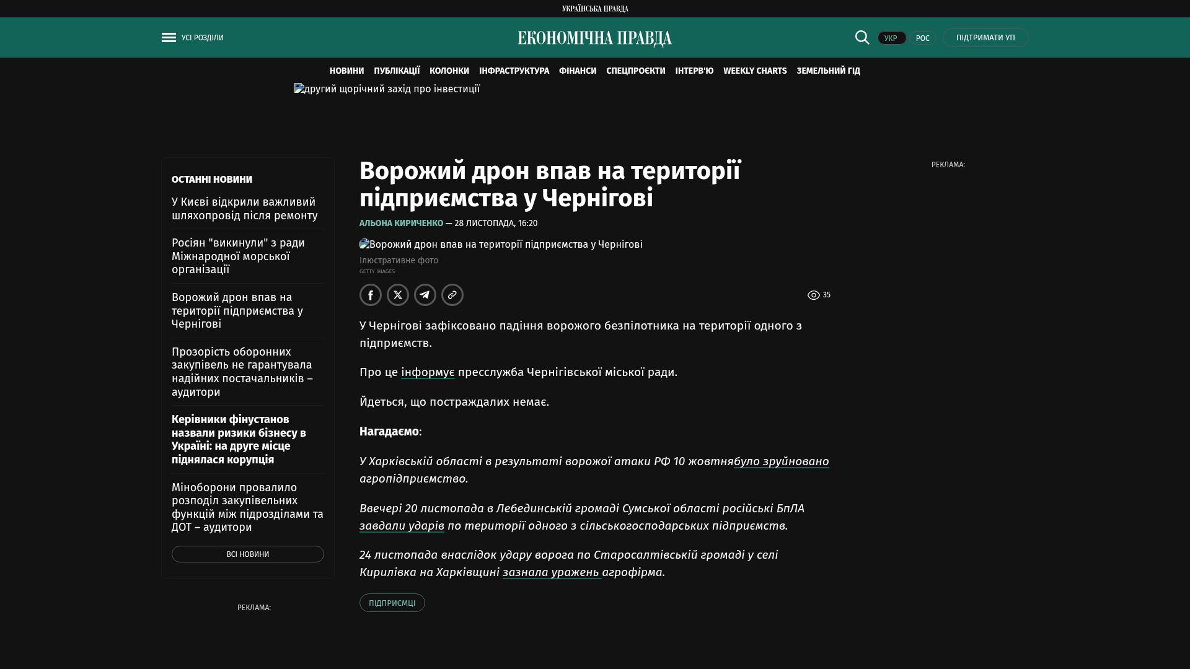Open Українська правда top logo link
Screen dimensions: 1190x669
pyautogui.click(x=594, y=9)
